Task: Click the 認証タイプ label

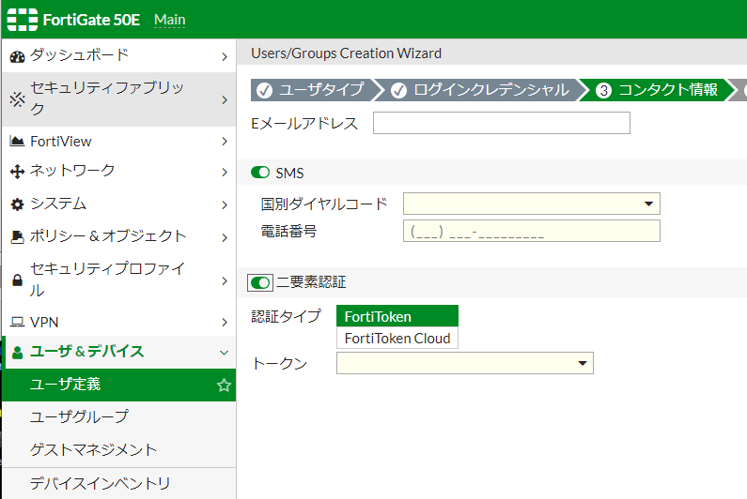Action: (287, 316)
